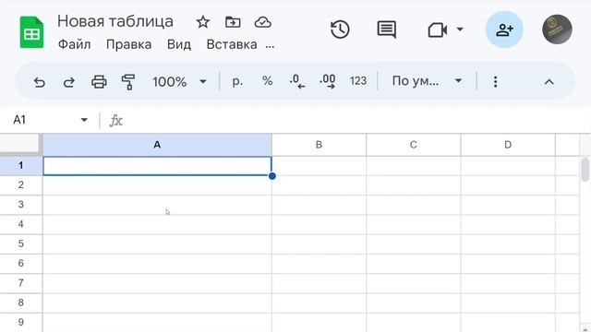The width and height of the screenshot is (591, 332).
Task: Select the column A header
Action: 157,145
